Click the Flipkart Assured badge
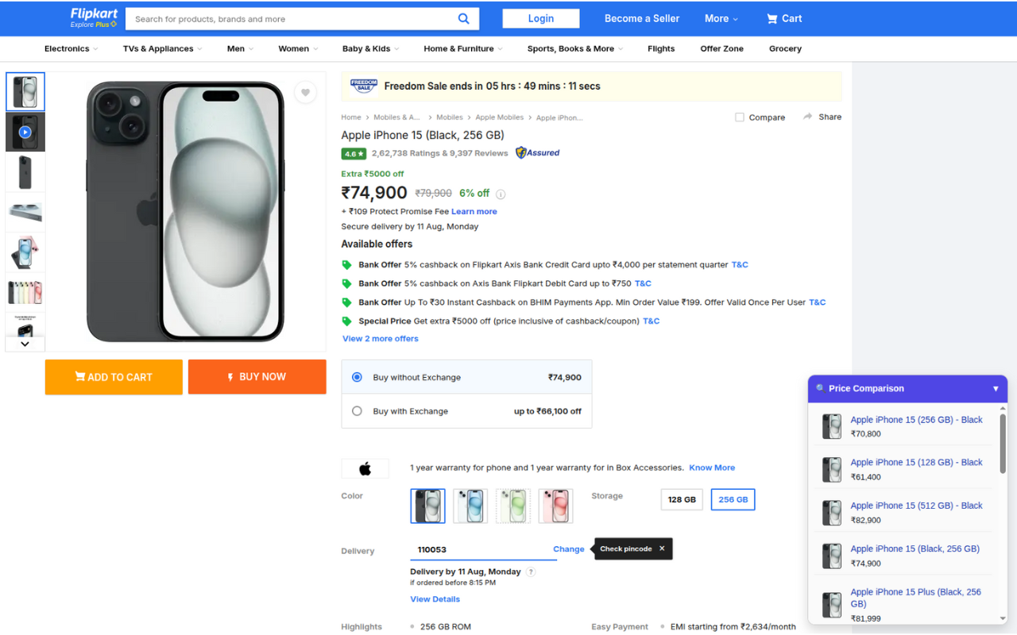This screenshot has height=635, width=1017. click(x=537, y=152)
